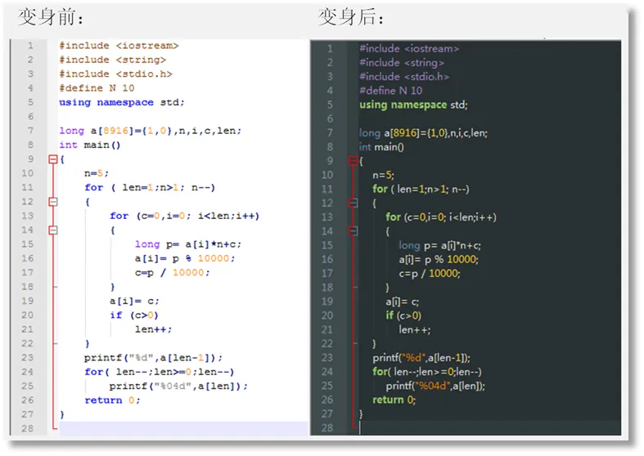Click 'c=p / 10000;' in light editor
This screenshot has height=456, width=644.
(x=173, y=273)
